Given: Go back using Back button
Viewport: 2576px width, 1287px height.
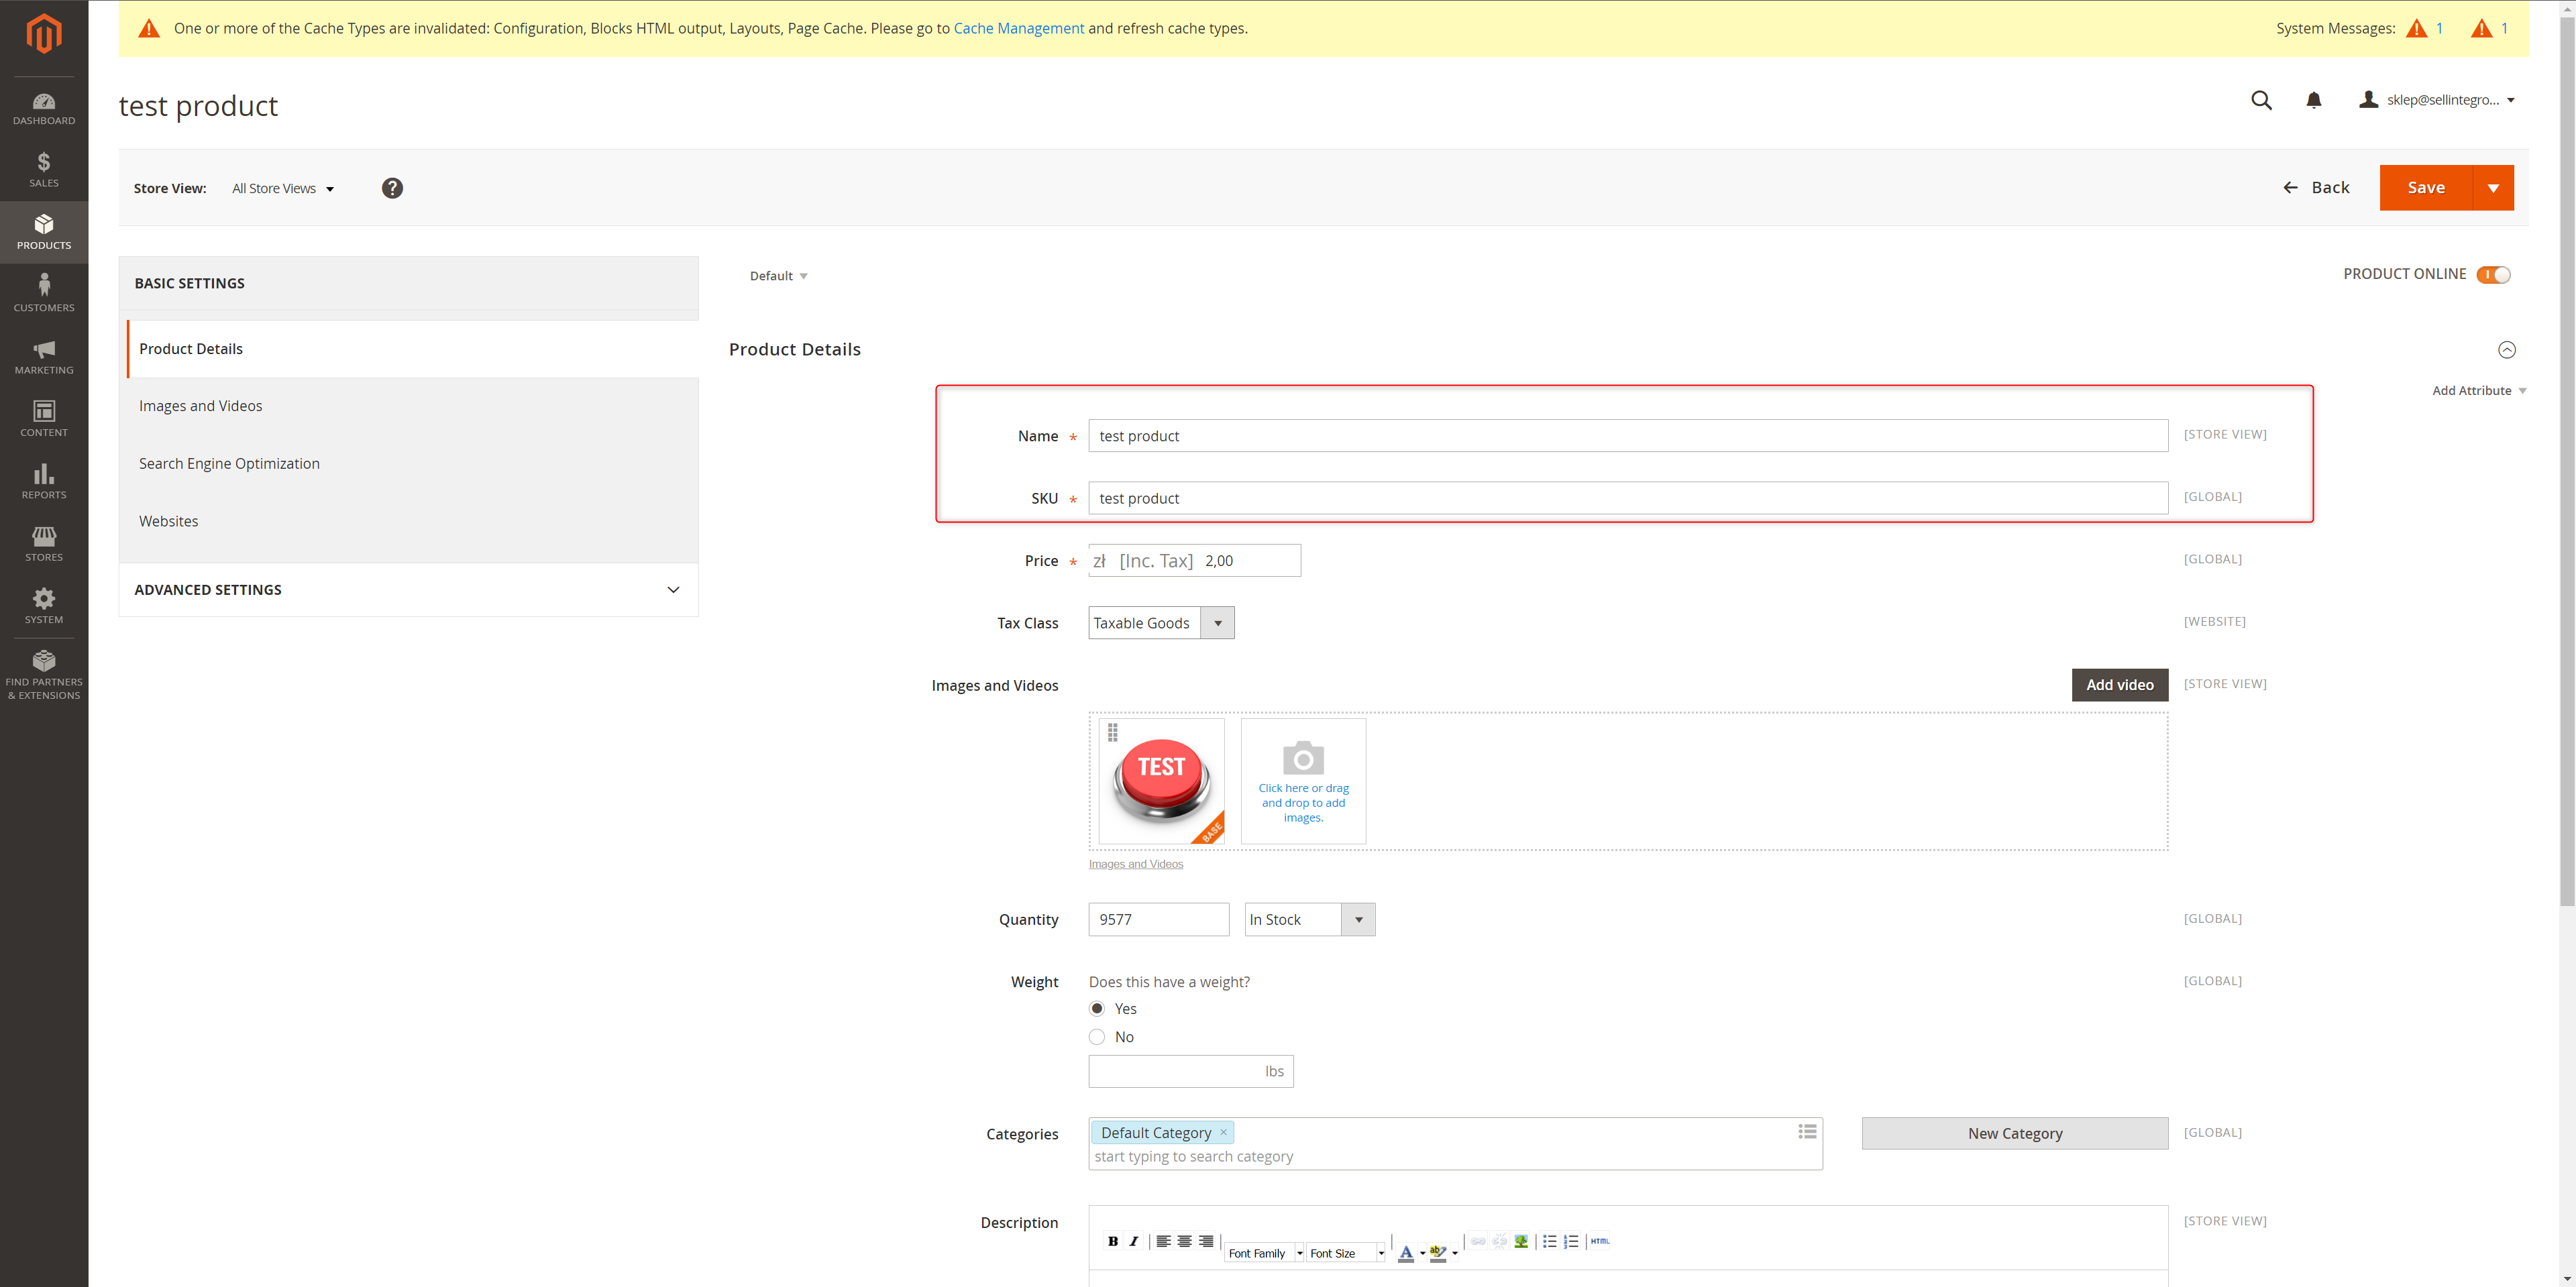Looking at the screenshot, I should click(x=2316, y=188).
